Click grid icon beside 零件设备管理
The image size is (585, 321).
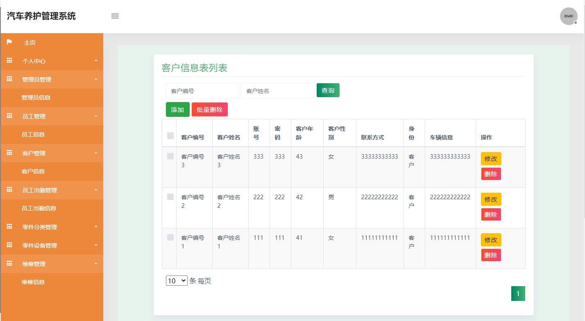(9, 245)
